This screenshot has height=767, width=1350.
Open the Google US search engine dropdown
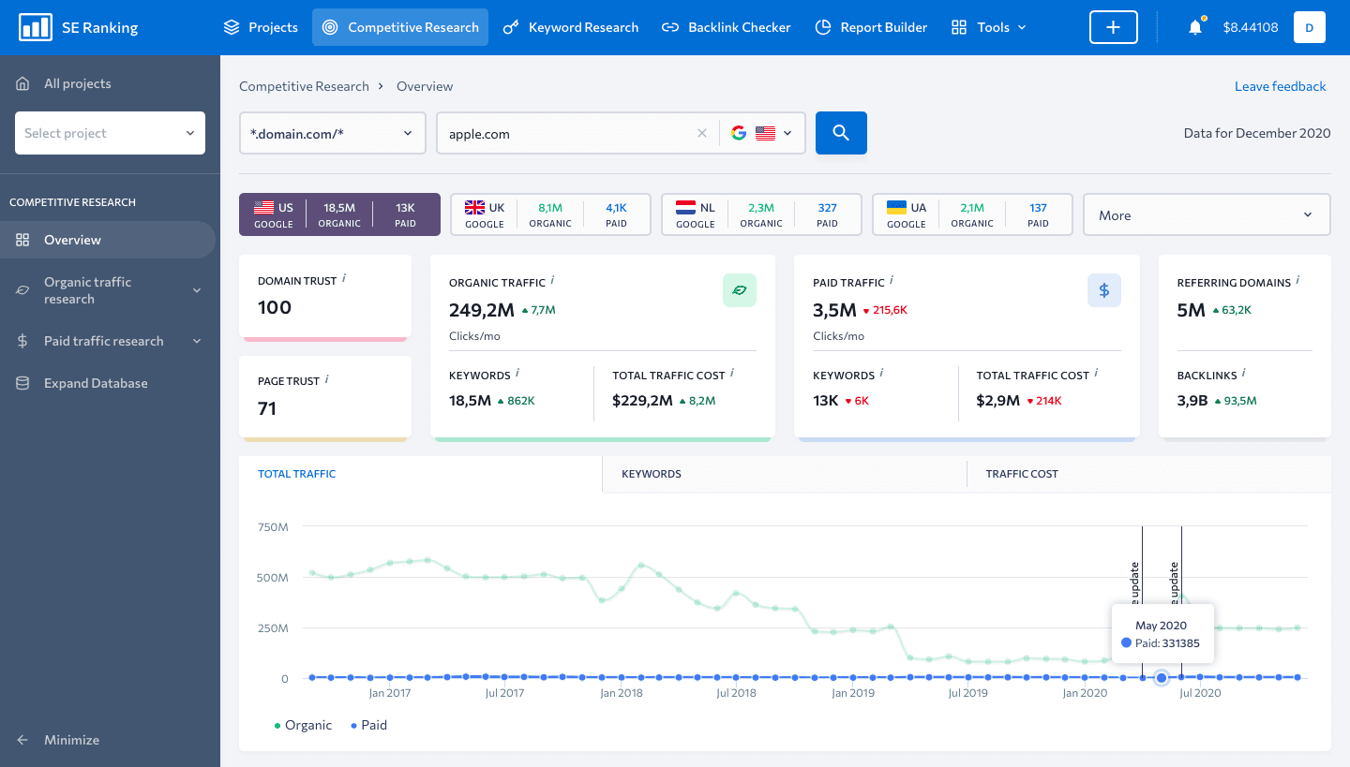[x=762, y=133]
